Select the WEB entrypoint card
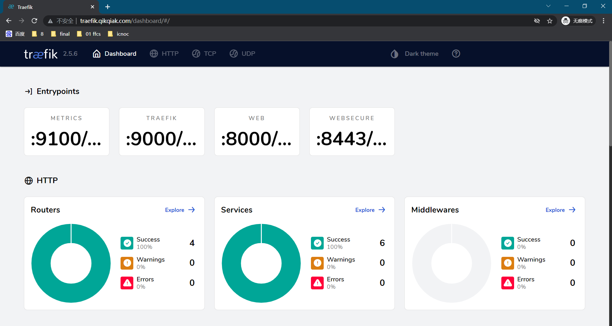This screenshot has width=612, height=326. 257,132
